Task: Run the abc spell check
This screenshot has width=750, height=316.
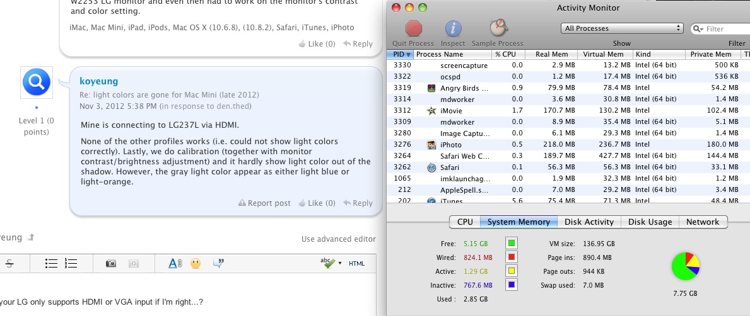Action: coord(327,262)
